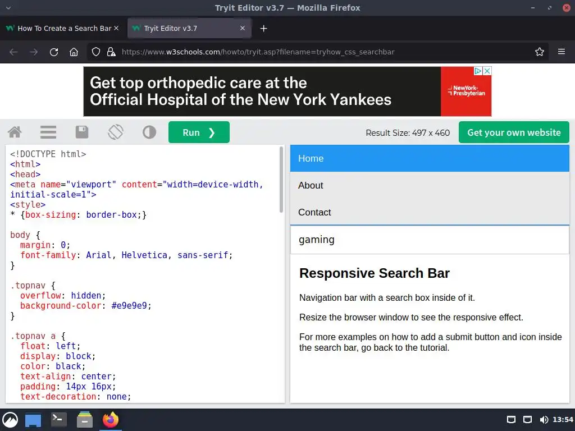Click the Firefox home icon

(74, 52)
